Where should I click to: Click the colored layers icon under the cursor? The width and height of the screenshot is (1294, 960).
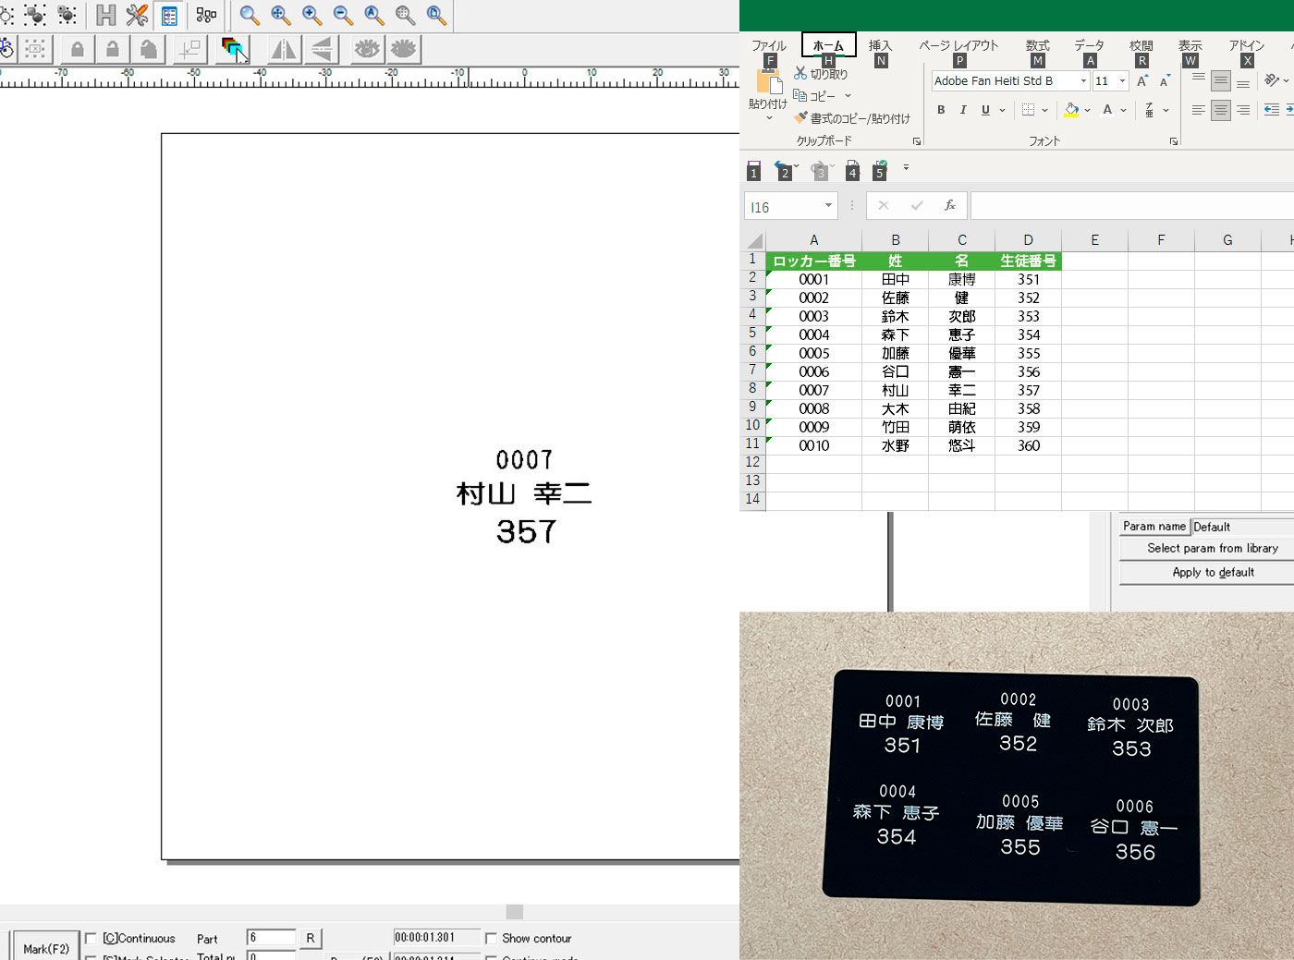point(232,49)
